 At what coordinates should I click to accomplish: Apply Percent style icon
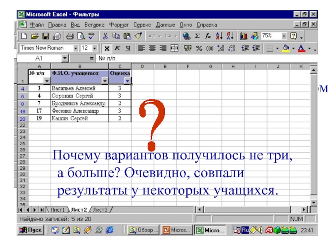(x=199, y=48)
